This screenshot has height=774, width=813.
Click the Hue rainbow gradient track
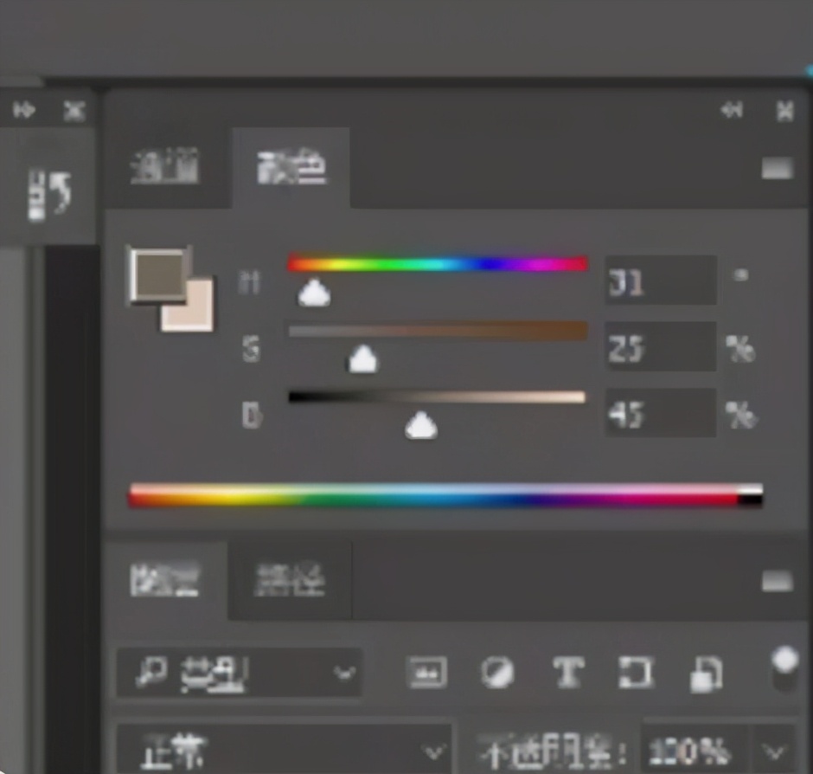click(439, 264)
